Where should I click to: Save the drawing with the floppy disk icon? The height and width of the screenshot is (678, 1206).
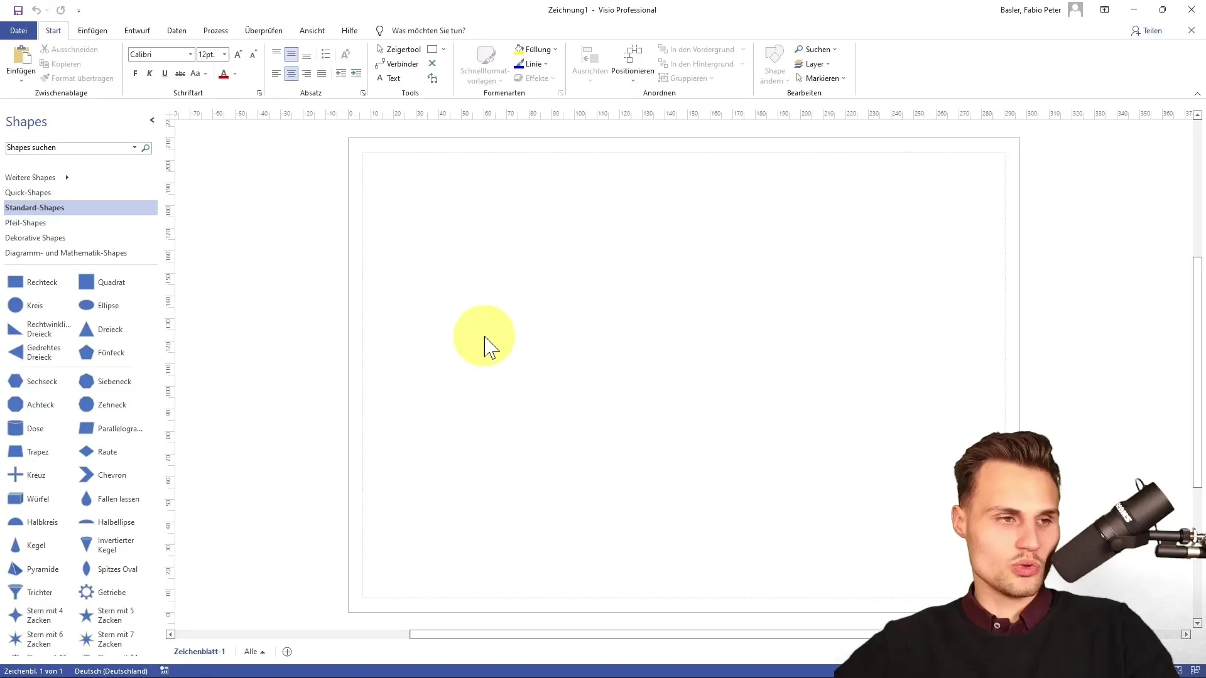pyautogui.click(x=18, y=10)
